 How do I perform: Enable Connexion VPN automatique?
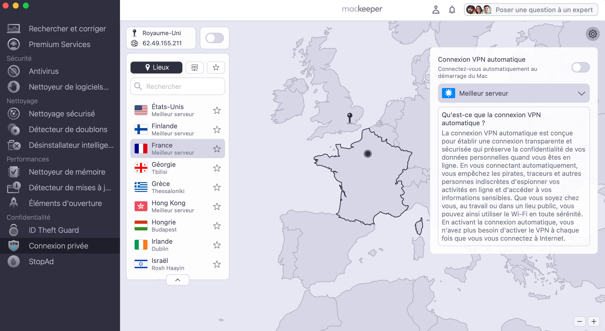[x=580, y=67]
